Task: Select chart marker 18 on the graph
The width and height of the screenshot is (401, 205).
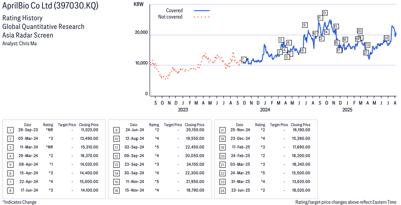Action: (x=345, y=39)
